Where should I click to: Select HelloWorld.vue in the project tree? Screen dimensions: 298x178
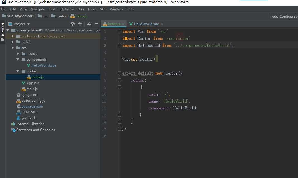[x=44, y=65]
